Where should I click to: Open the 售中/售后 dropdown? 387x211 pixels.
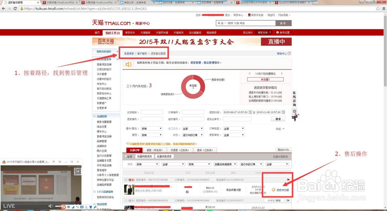point(151,128)
